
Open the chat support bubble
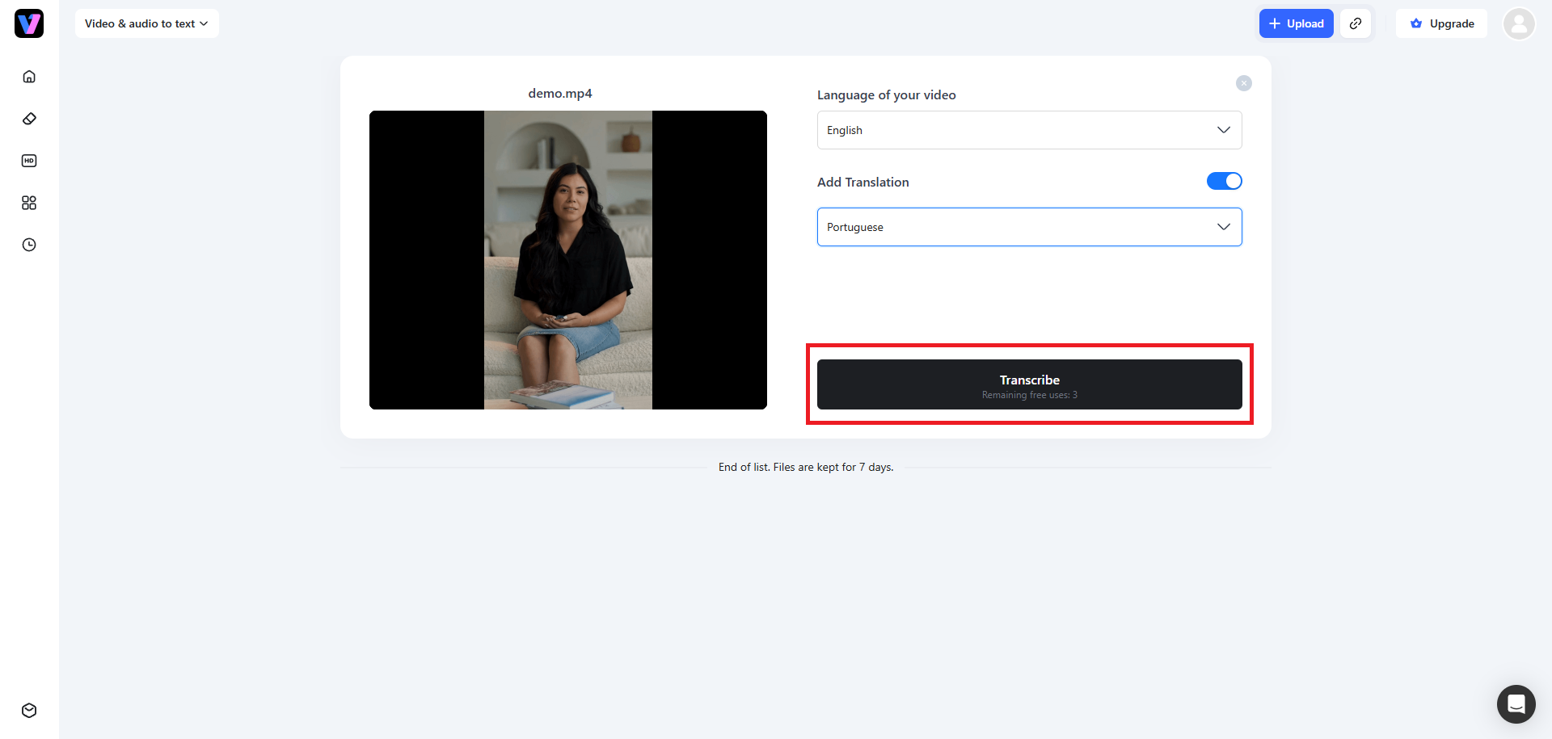[1516, 704]
